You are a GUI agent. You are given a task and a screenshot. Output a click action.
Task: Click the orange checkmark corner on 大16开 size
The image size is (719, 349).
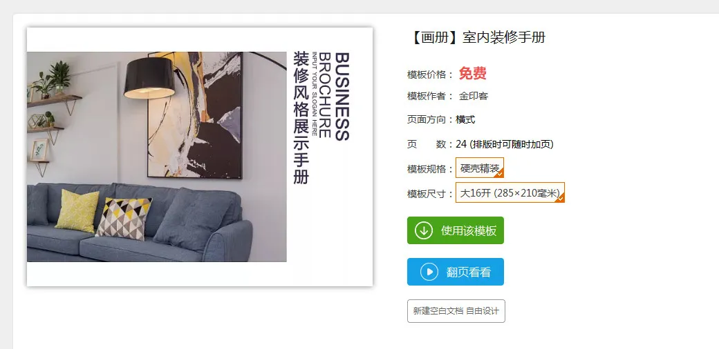click(561, 198)
